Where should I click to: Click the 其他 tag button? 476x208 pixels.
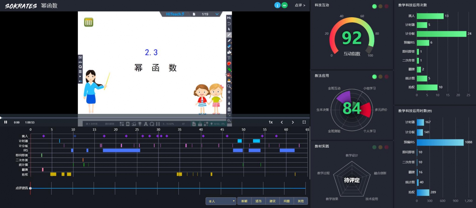[301, 201]
